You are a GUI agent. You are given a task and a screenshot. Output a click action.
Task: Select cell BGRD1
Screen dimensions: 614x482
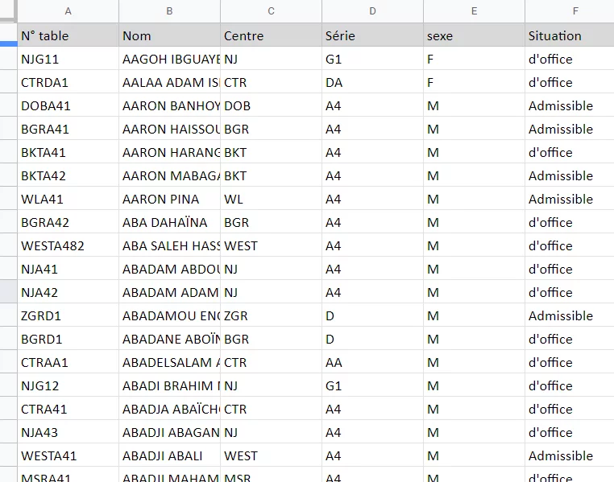point(68,339)
